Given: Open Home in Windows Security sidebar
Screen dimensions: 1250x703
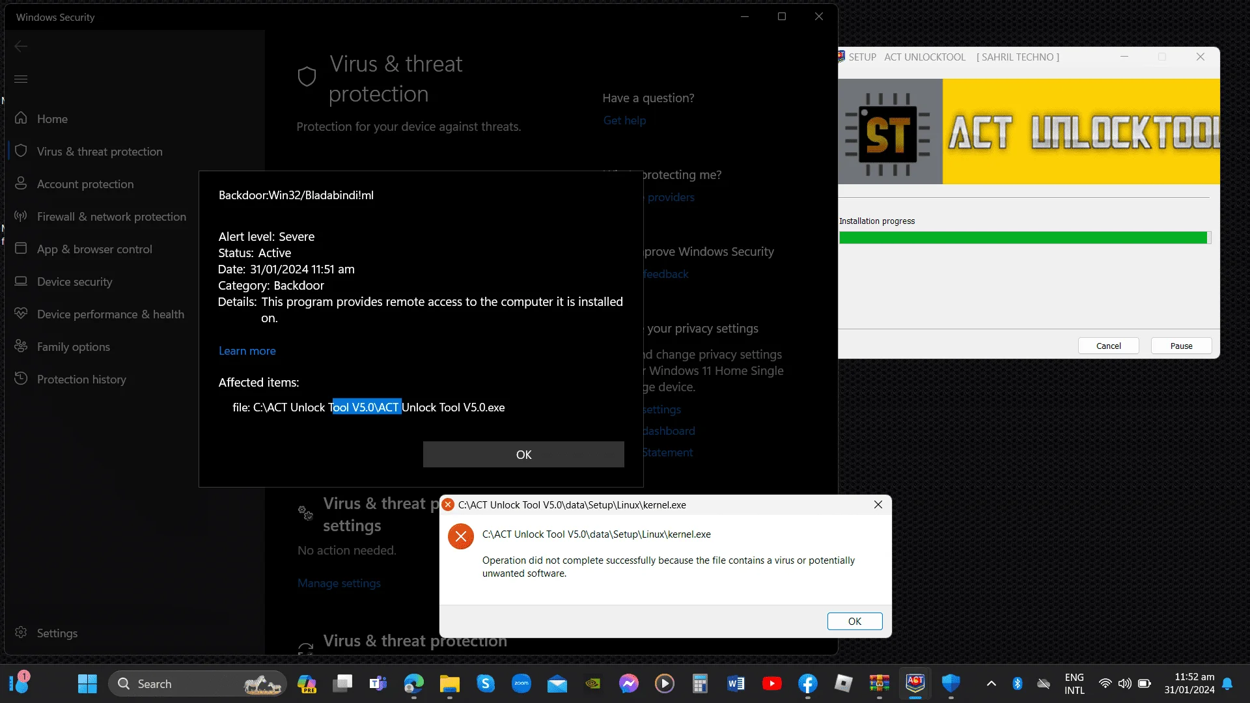Looking at the screenshot, I should (52, 118).
